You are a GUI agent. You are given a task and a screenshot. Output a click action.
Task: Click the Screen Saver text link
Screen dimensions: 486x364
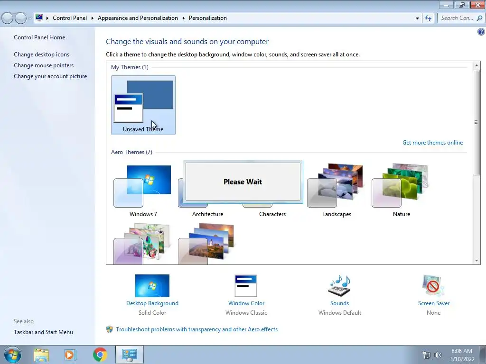[x=434, y=303]
